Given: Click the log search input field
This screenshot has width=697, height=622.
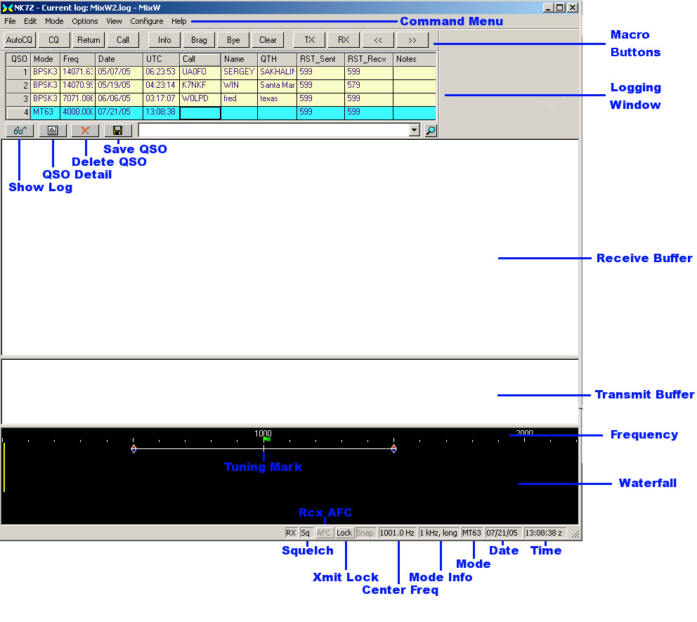Looking at the screenshot, I should point(273,130).
